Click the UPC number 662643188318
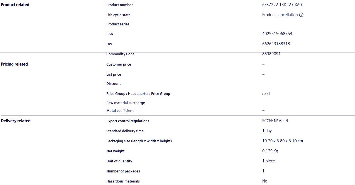The image size is (355, 185). (276, 44)
